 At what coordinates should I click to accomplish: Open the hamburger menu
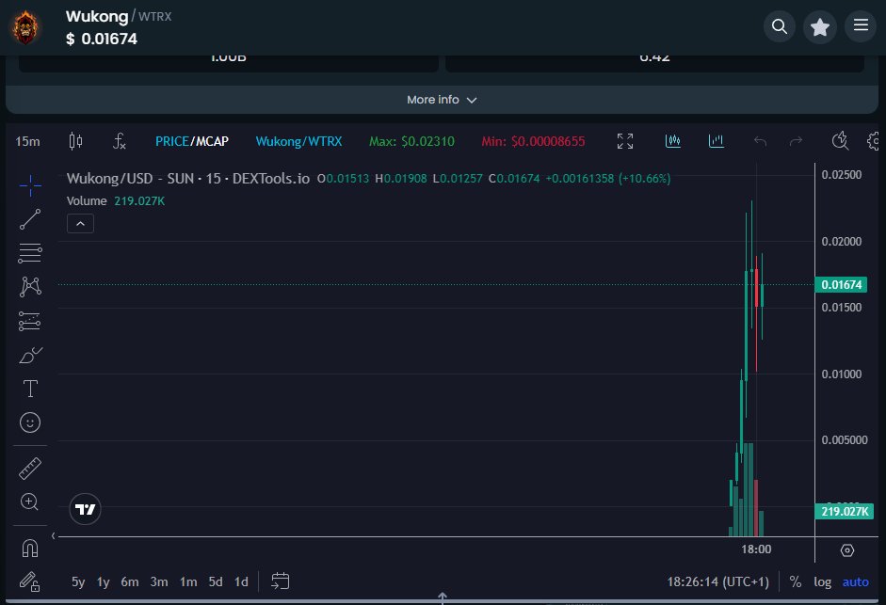click(x=861, y=25)
